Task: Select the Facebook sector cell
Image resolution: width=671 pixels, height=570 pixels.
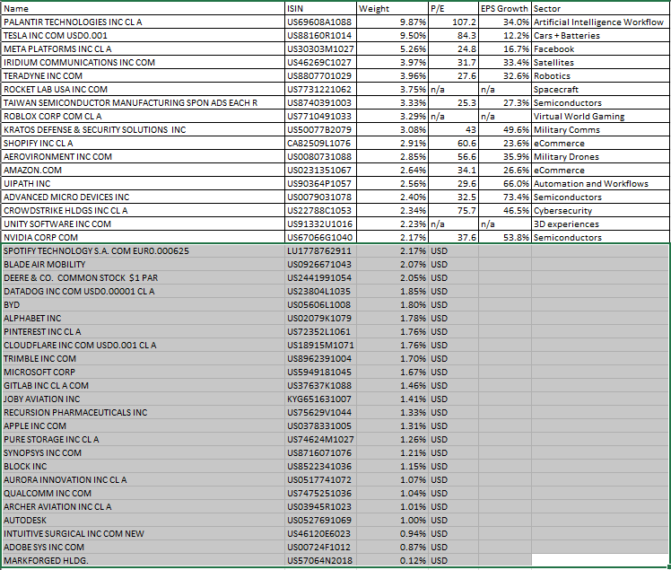Action: (x=601, y=48)
